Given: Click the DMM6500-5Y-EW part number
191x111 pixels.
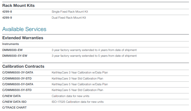Looking at the screenshot, I should [15, 56].
